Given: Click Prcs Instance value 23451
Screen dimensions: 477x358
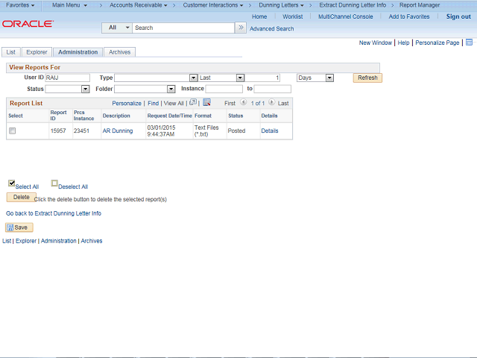Looking at the screenshot, I should point(81,131).
